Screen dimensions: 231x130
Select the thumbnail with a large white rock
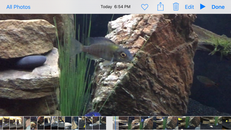[68, 123]
